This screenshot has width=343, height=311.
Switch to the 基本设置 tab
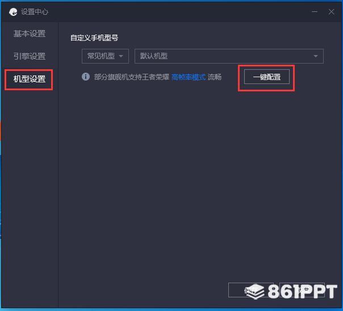pyautogui.click(x=30, y=33)
